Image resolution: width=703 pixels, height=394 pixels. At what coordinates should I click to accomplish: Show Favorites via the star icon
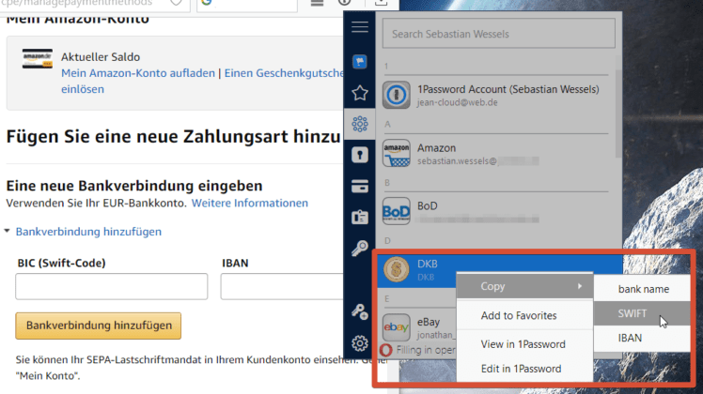pos(360,93)
